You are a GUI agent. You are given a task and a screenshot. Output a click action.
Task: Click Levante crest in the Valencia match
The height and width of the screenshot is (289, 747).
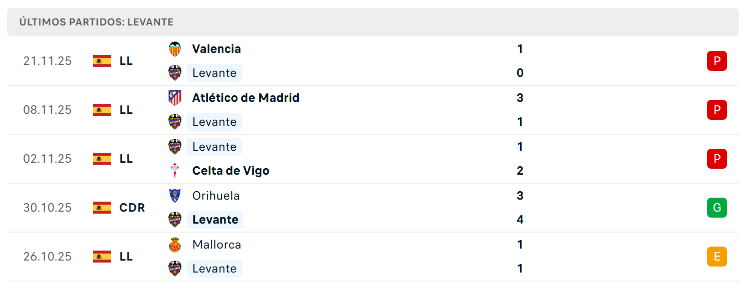(175, 73)
